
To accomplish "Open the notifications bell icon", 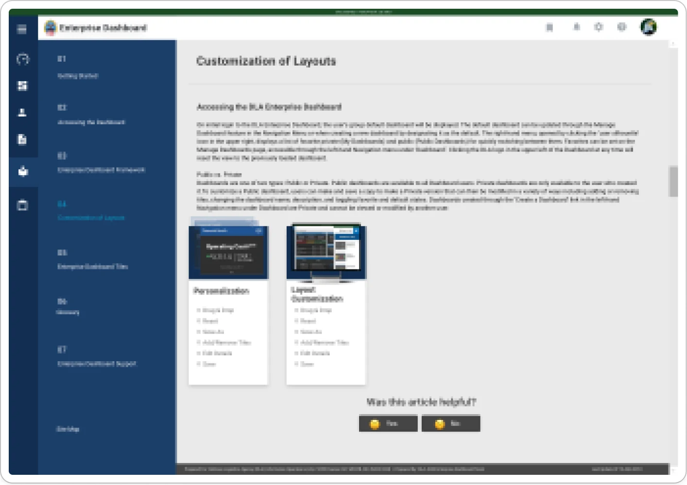I will click(x=577, y=27).
